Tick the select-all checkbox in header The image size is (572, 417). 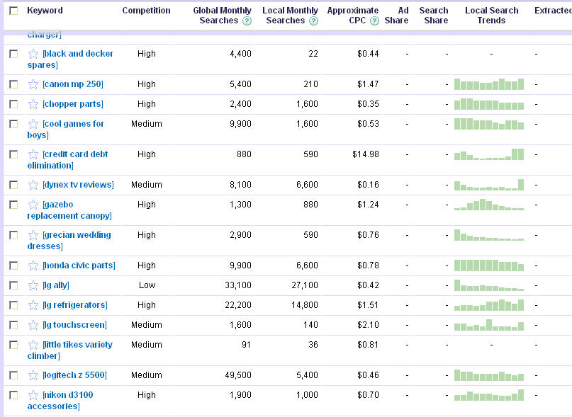[13, 11]
